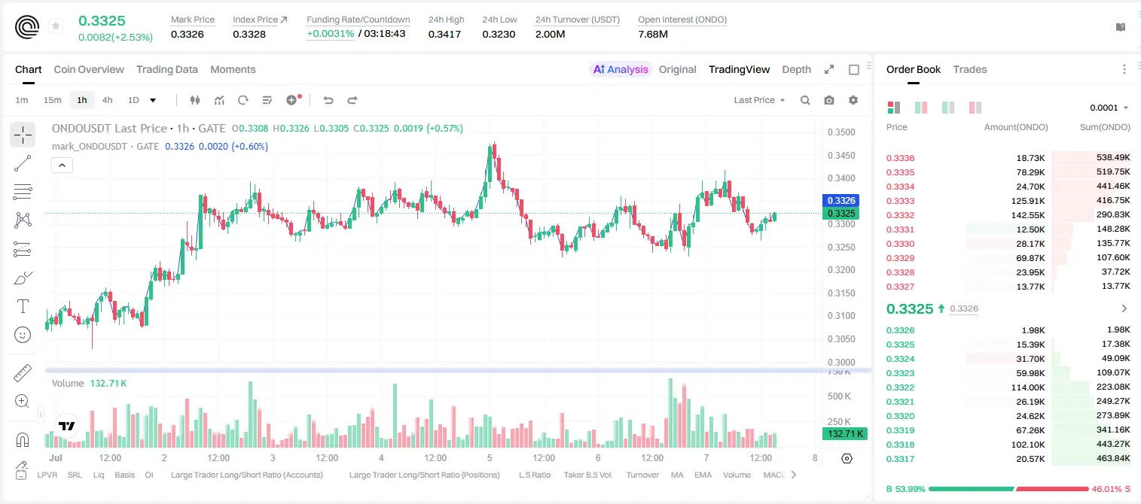Select the text annotation tool
The height and width of the screenshot is (504, 1141).
coord(23,306)
